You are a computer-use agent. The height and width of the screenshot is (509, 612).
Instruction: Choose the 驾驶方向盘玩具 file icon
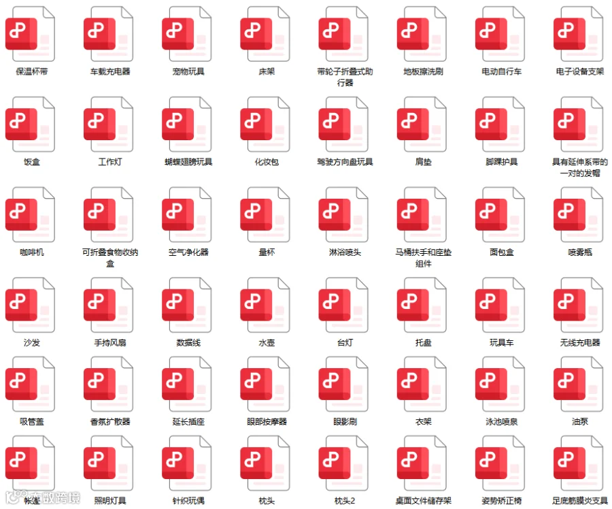[343, 125]
